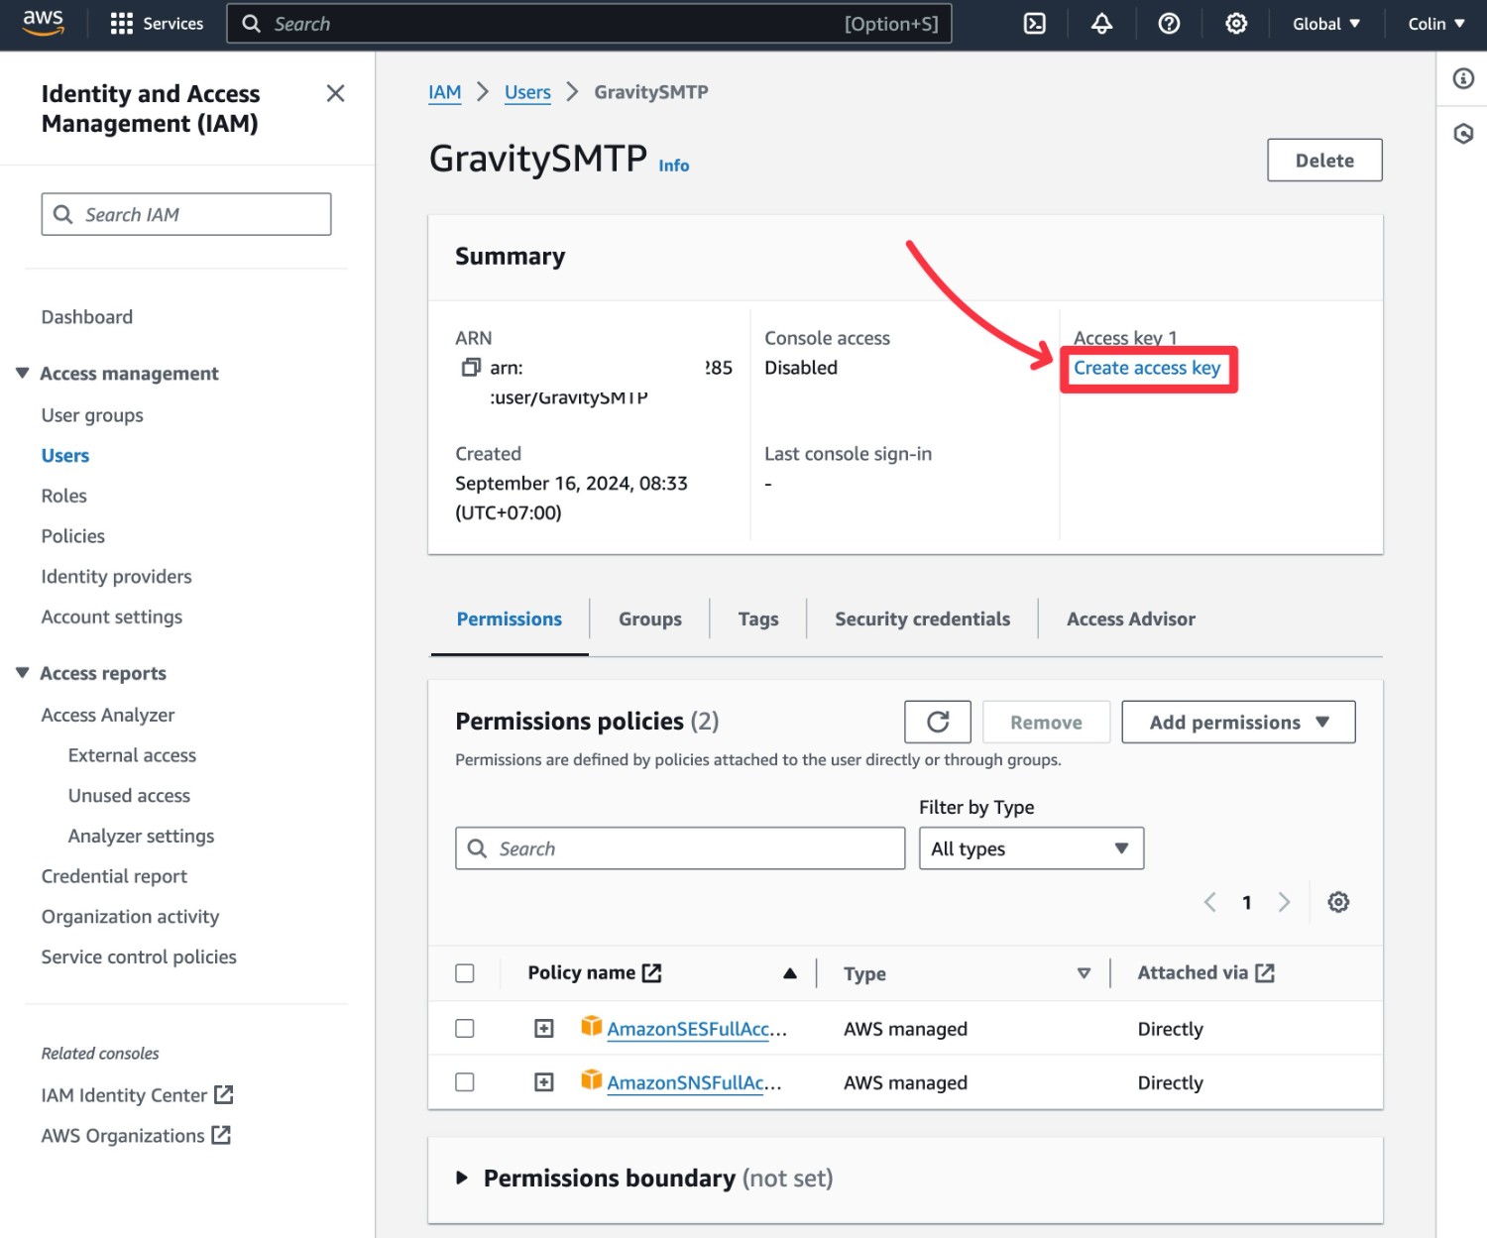
Task: Close the IAM navigation sidebar
Action: tap(335, 93)
